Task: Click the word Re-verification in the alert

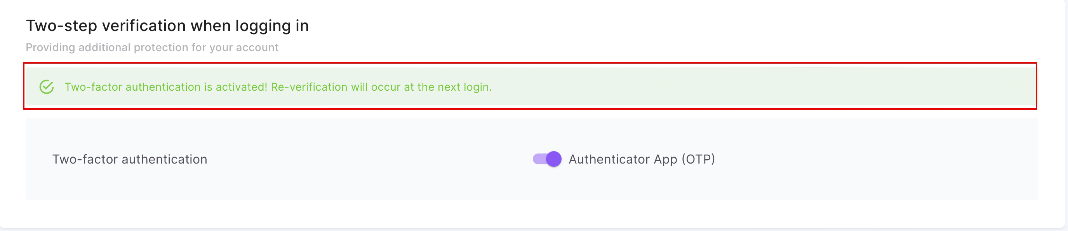Action: point(309,87)
